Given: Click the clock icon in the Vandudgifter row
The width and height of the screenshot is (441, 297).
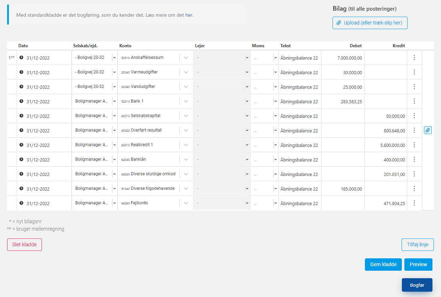Looking at the screenshot, I should point(21,87).
